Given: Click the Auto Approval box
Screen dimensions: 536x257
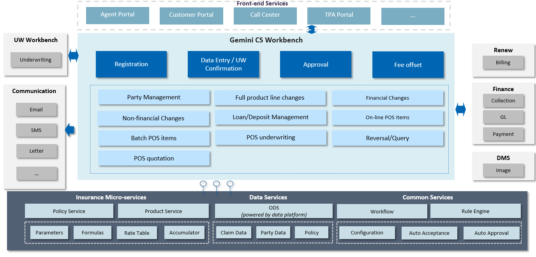Looking at the screenshot, I should click(492, 233).
